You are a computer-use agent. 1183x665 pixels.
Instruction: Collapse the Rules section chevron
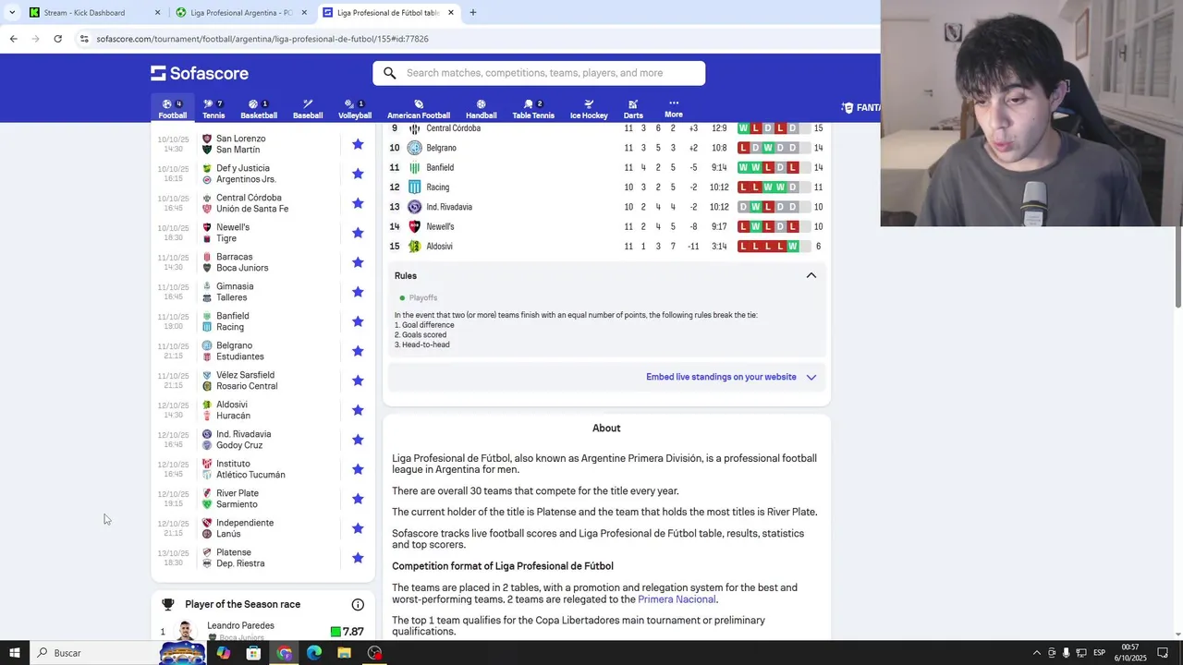click(811, 275)
